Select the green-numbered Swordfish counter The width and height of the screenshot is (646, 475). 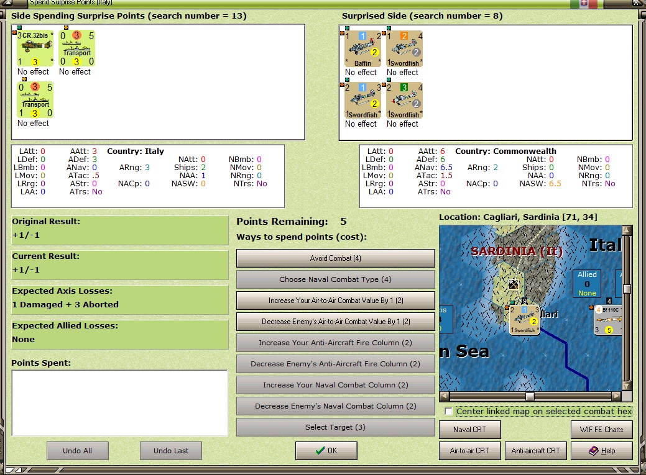[405, 100]
